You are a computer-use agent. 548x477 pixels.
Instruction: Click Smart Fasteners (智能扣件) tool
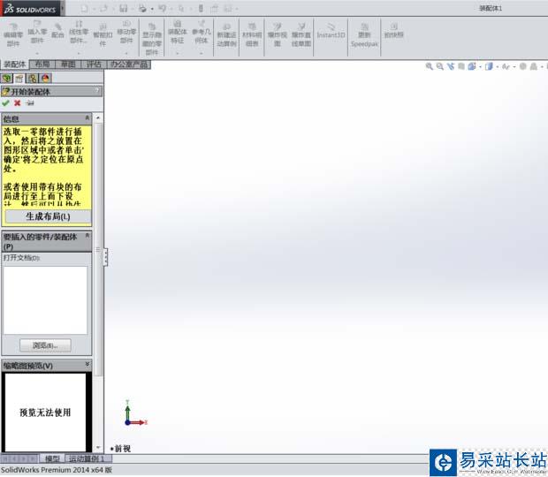point(103,35)
